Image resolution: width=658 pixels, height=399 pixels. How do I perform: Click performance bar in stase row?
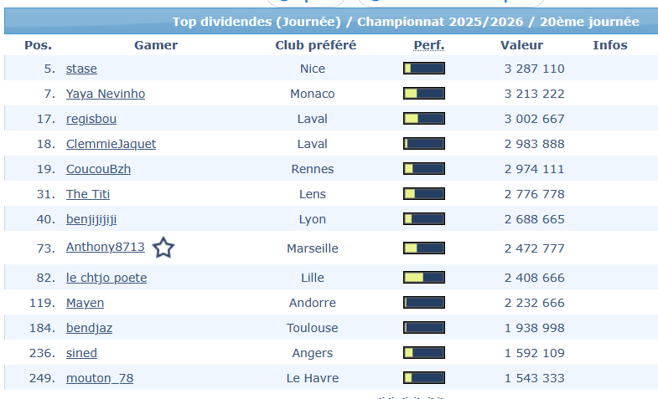424,69
